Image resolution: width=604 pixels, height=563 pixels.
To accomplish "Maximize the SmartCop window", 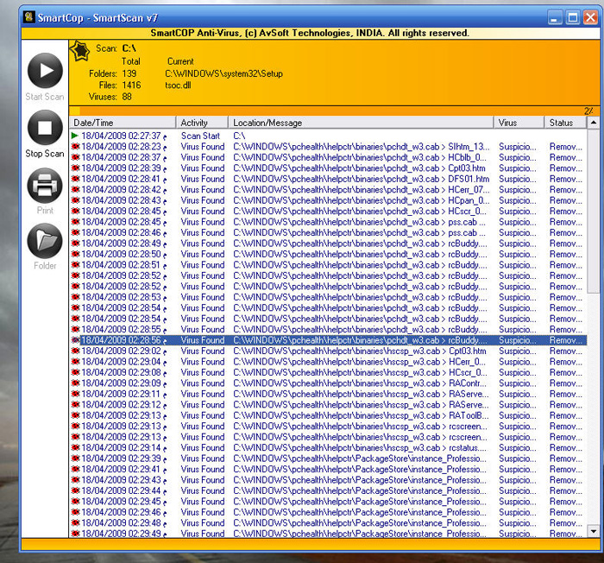I will [x=573, y=18].
